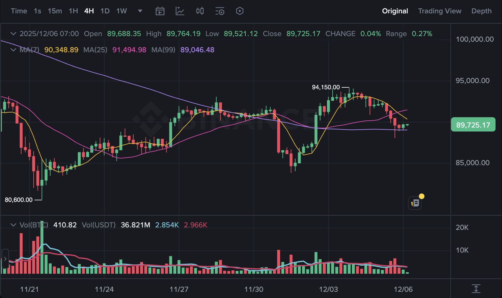Select the 1H interval button
Image resolution: width=502 pixels, height=298 pixels.
coord(73,11)
